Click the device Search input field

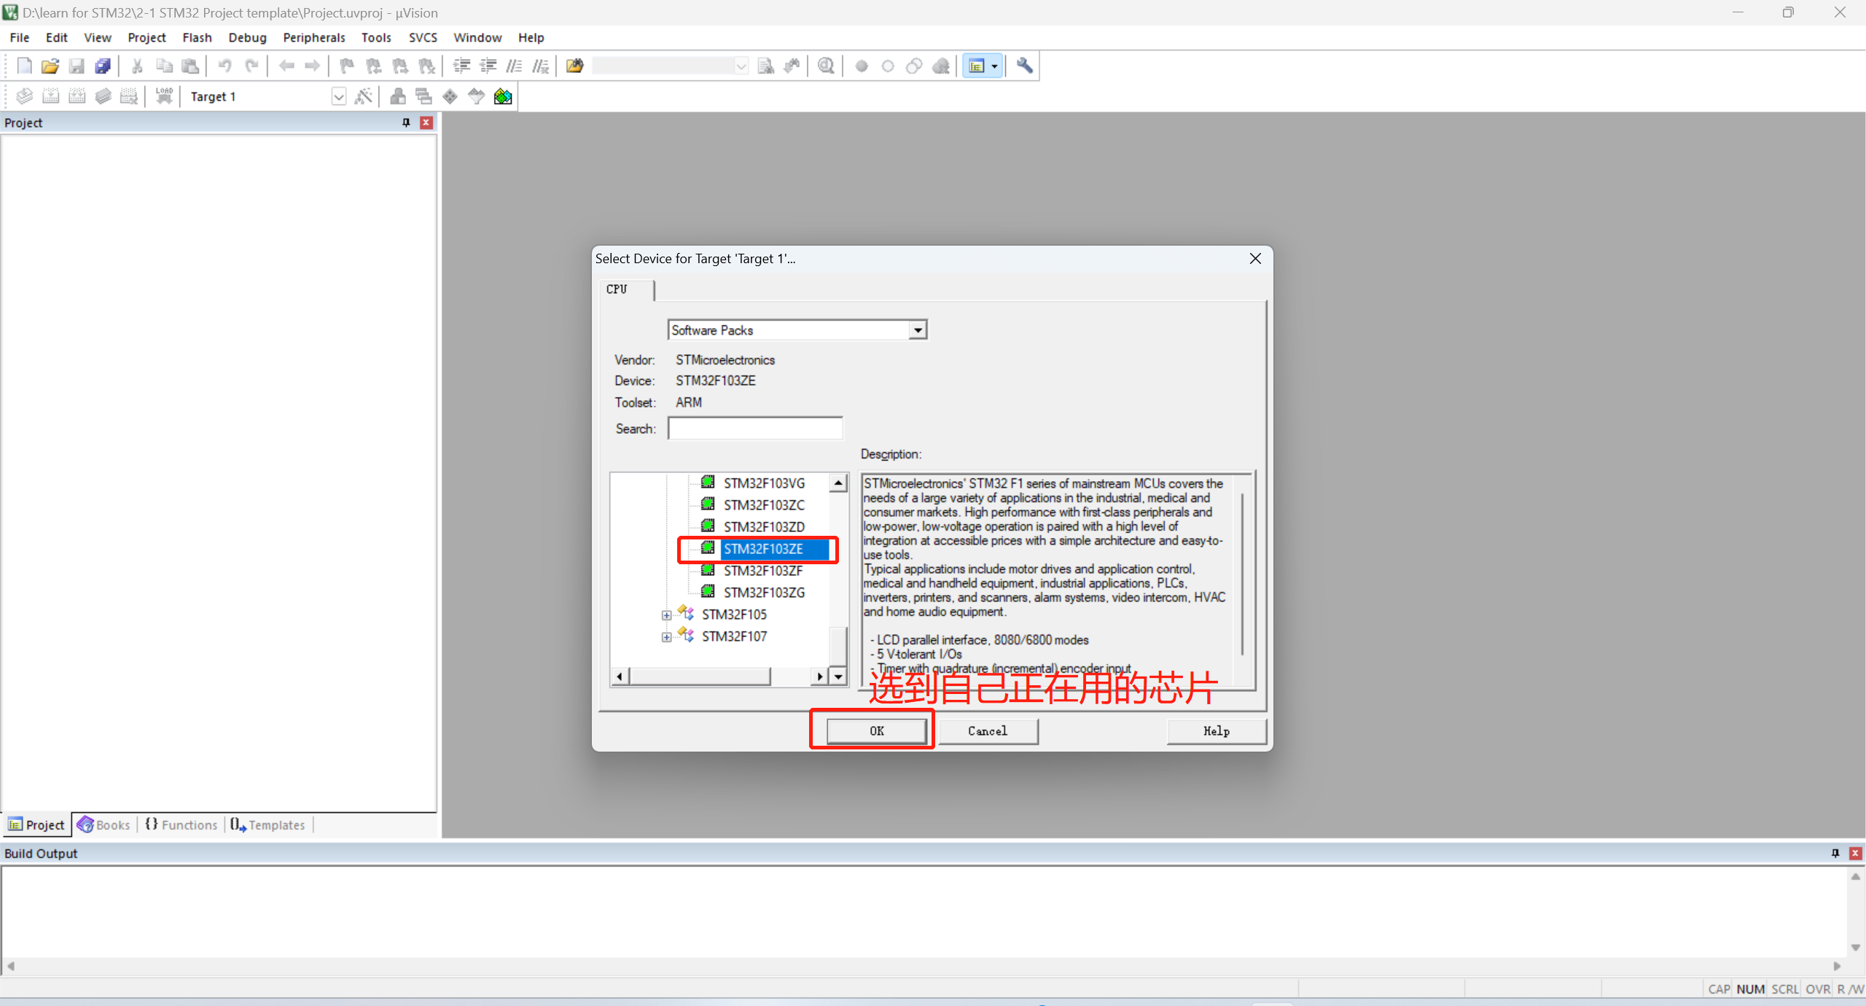pyautogui.click(x=755, y=429)
